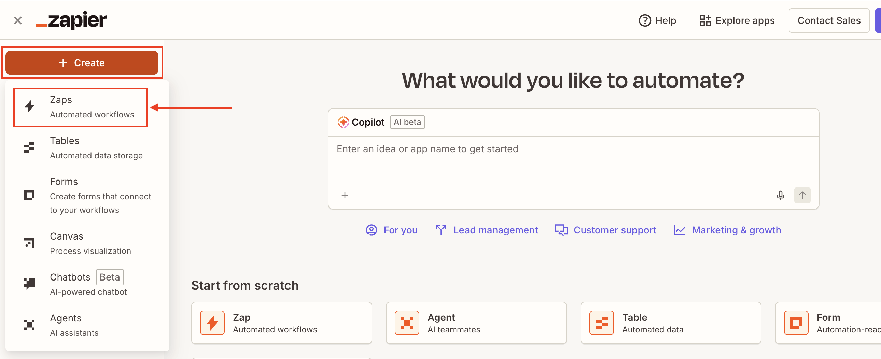This screenshot has width=881, height=359.
Task: Click the Zap lightning bolt card icon
Action: coord(212,322)
